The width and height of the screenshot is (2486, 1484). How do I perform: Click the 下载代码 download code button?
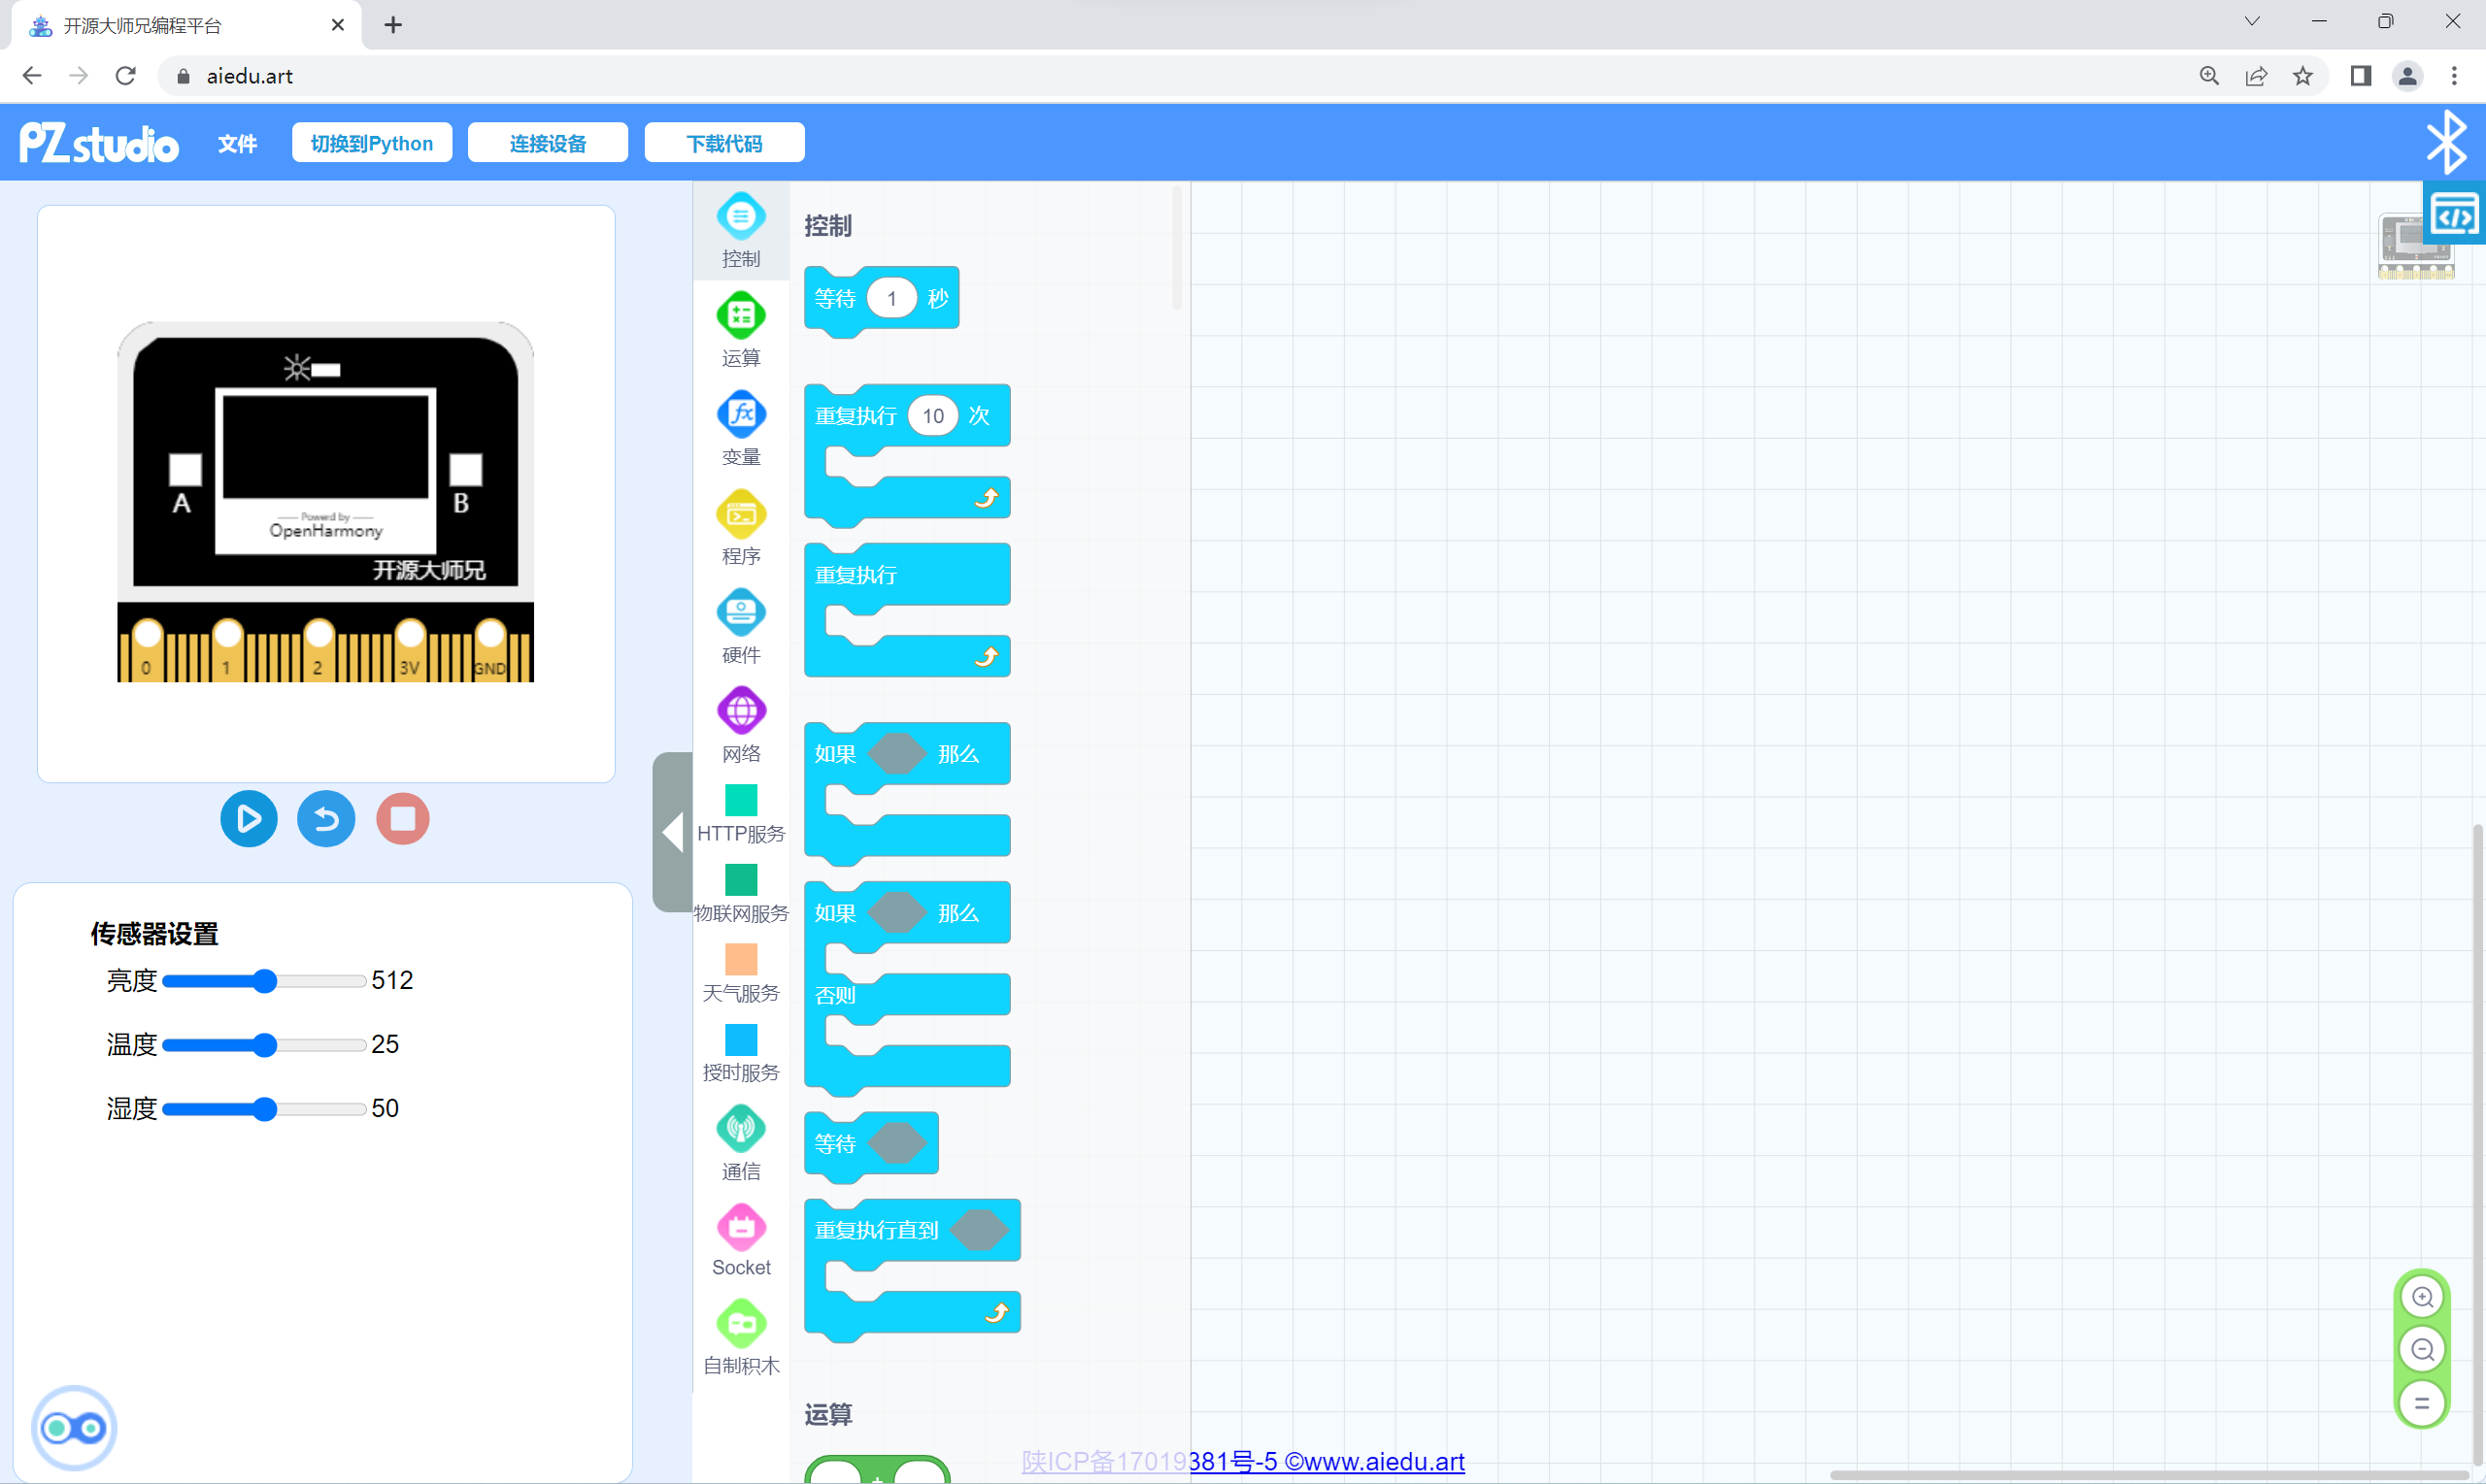[x=724, y=143]
